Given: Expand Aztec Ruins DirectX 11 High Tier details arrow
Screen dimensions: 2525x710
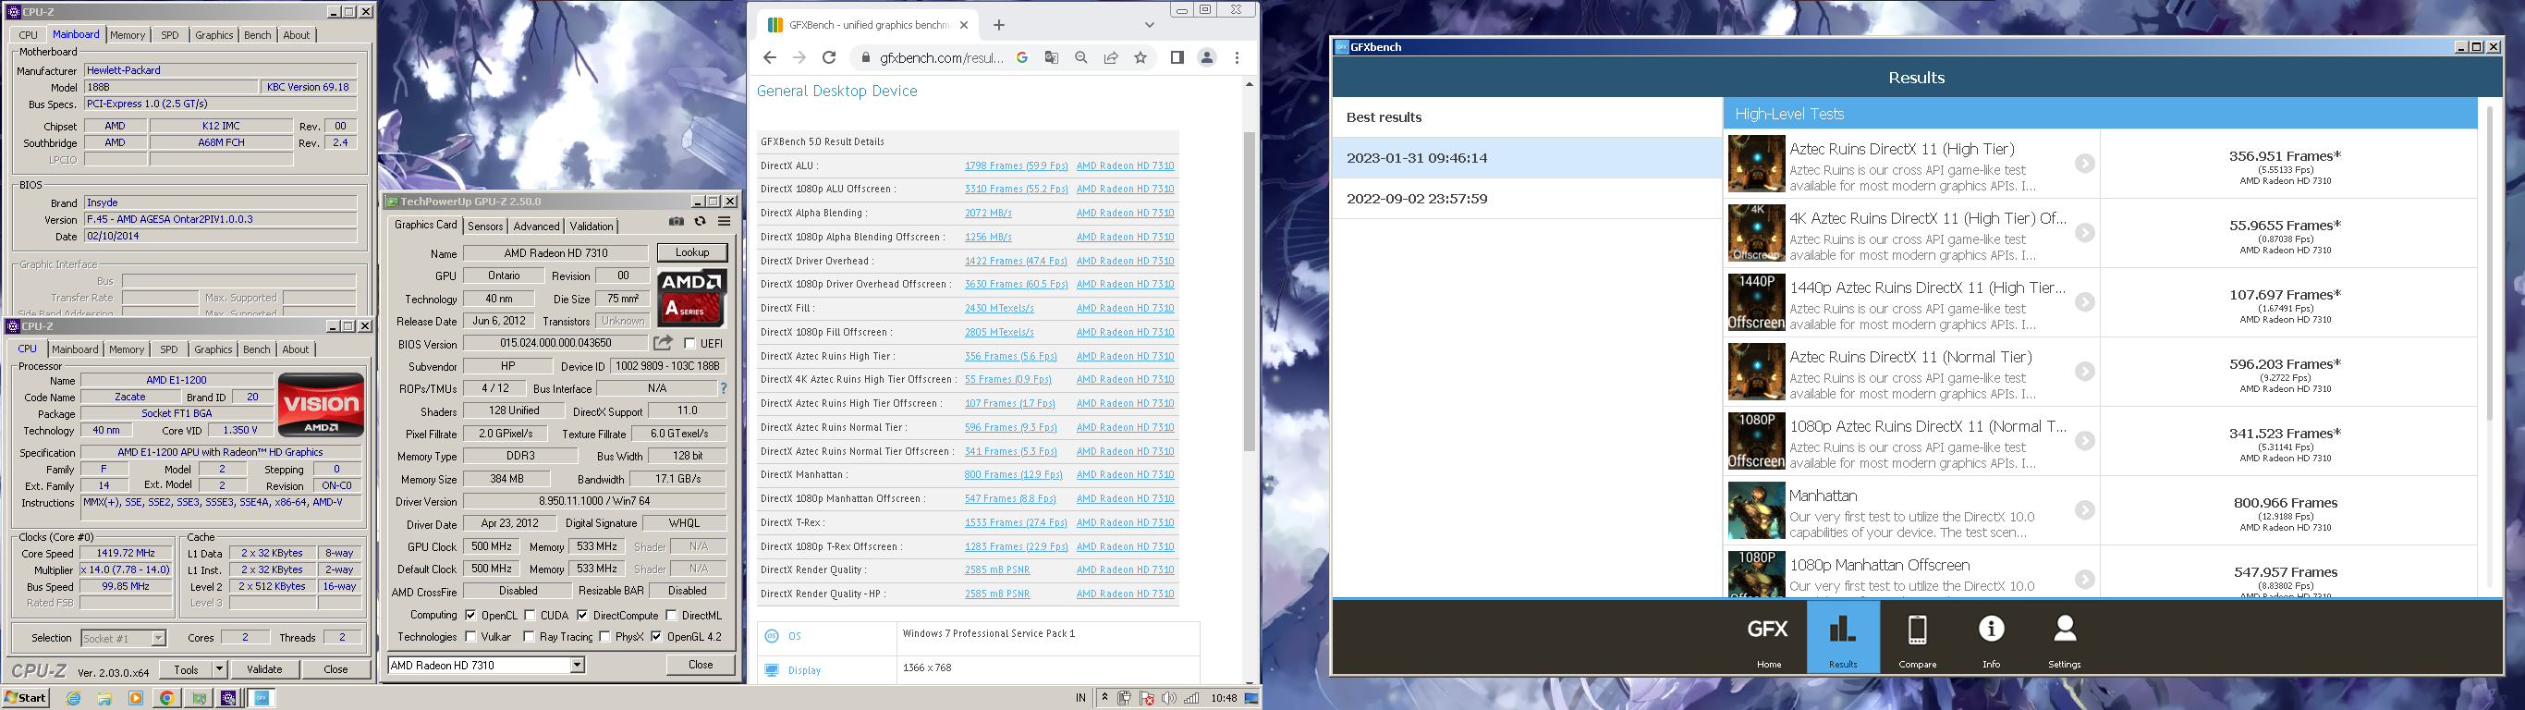Looking at the screenshot, I should tap(2084, 164).
